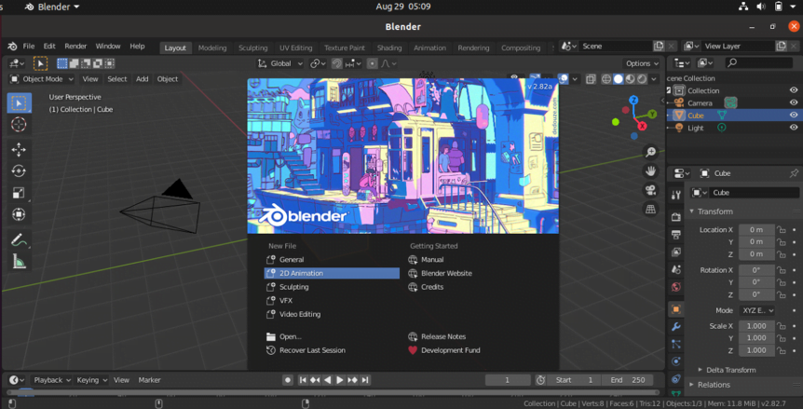
Task: Open the Scene properties tab
Action: tap(676, 269)
